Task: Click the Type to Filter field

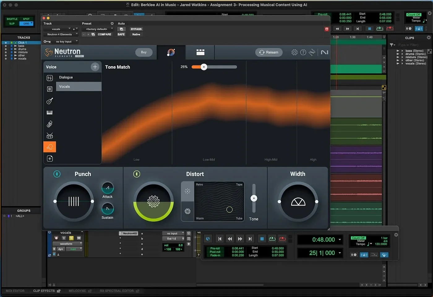Action: pos(408,45)
